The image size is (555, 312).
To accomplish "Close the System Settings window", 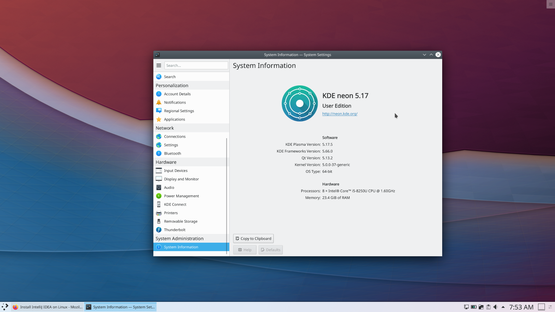I will 438,55.
